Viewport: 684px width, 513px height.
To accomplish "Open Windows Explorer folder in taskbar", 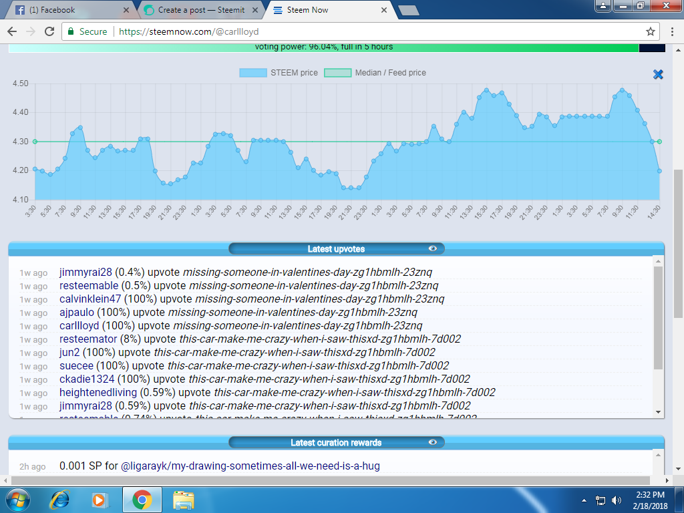I will point(184,500).
